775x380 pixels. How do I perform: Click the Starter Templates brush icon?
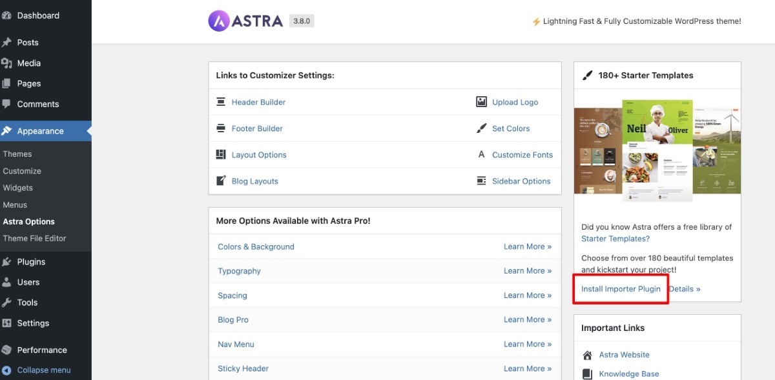(x=586, y=75)
